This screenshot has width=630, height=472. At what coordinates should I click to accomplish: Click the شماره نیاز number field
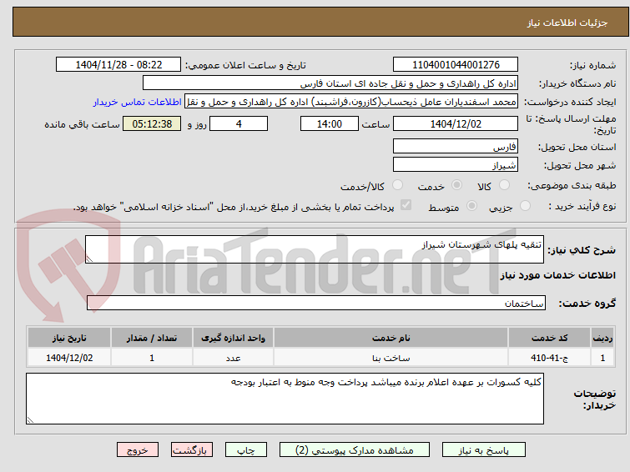[x=456, y=65]
